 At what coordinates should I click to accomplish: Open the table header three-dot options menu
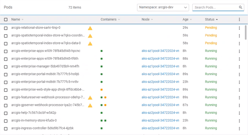239,19
